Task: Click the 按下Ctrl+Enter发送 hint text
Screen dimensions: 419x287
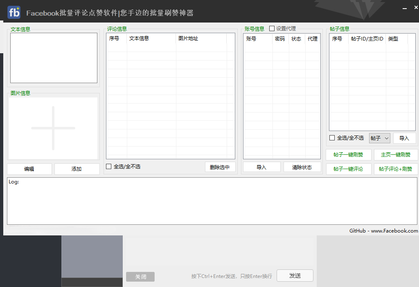Action: coord(232,276)
